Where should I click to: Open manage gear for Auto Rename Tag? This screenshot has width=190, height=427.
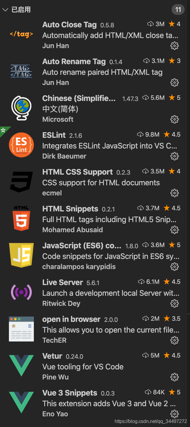pos(175,83)
